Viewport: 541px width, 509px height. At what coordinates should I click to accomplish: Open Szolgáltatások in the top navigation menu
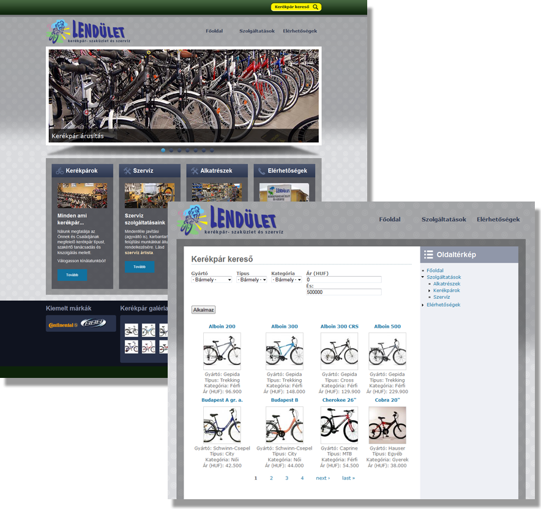pyautogui.click(x=256, y=31)
